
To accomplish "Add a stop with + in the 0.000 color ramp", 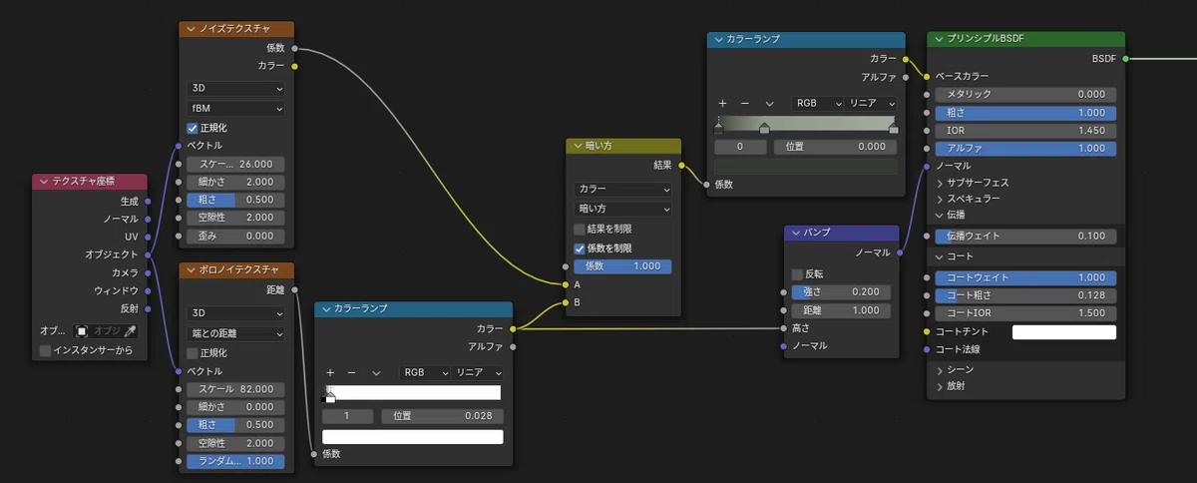I will click(723, 103).
